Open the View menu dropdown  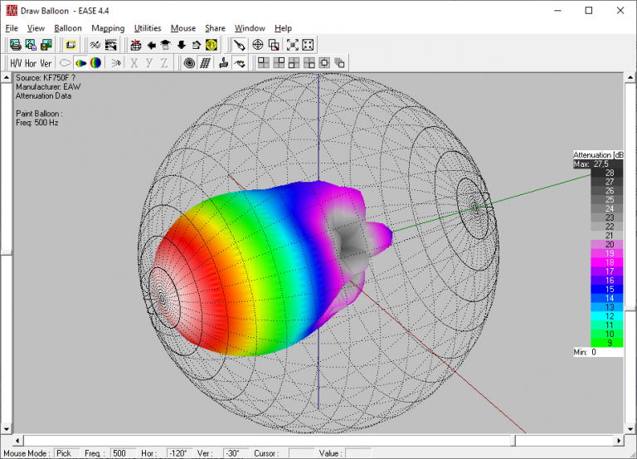36,28
